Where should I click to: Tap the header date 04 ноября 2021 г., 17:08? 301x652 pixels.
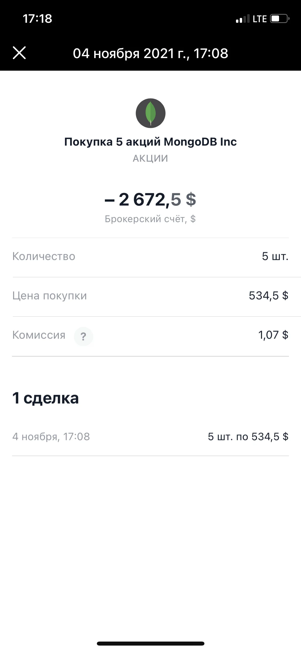[151, 53]
